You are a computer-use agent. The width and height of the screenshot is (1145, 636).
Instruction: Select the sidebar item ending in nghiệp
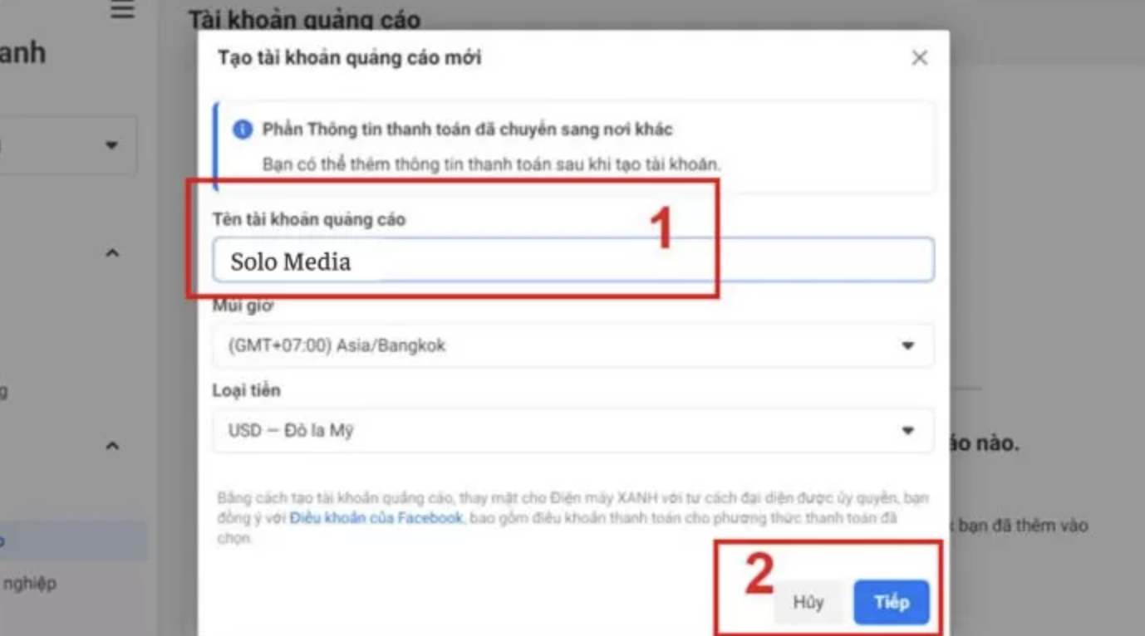point(28,583)
